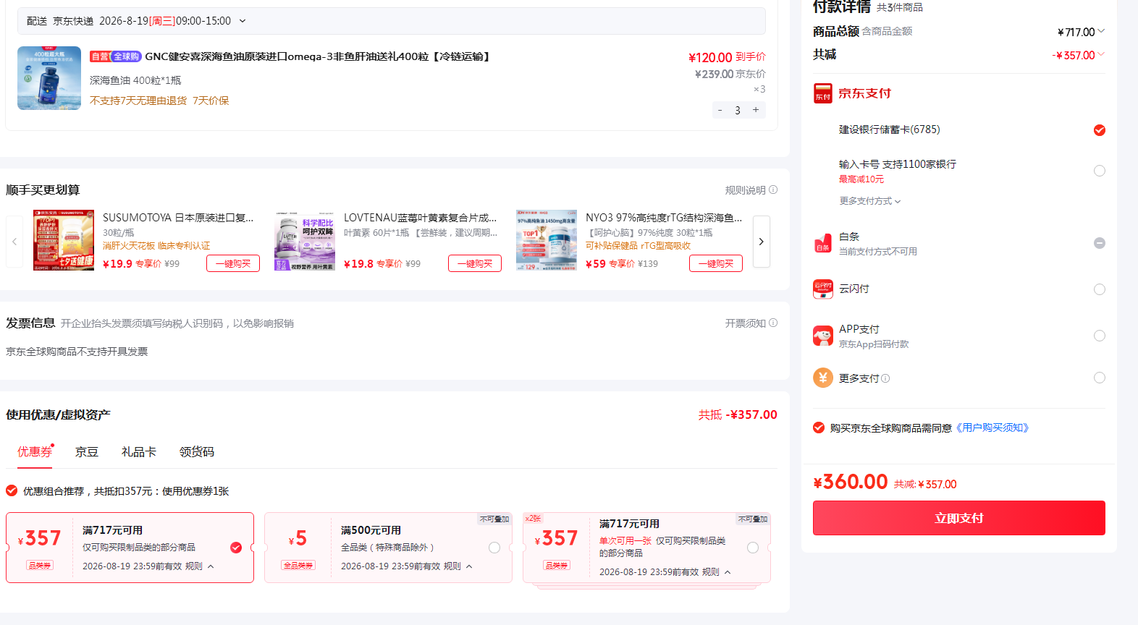The image size is (1138, 625).
Task: Click the fish oil quantity field
Action: (x=738, y=110)
